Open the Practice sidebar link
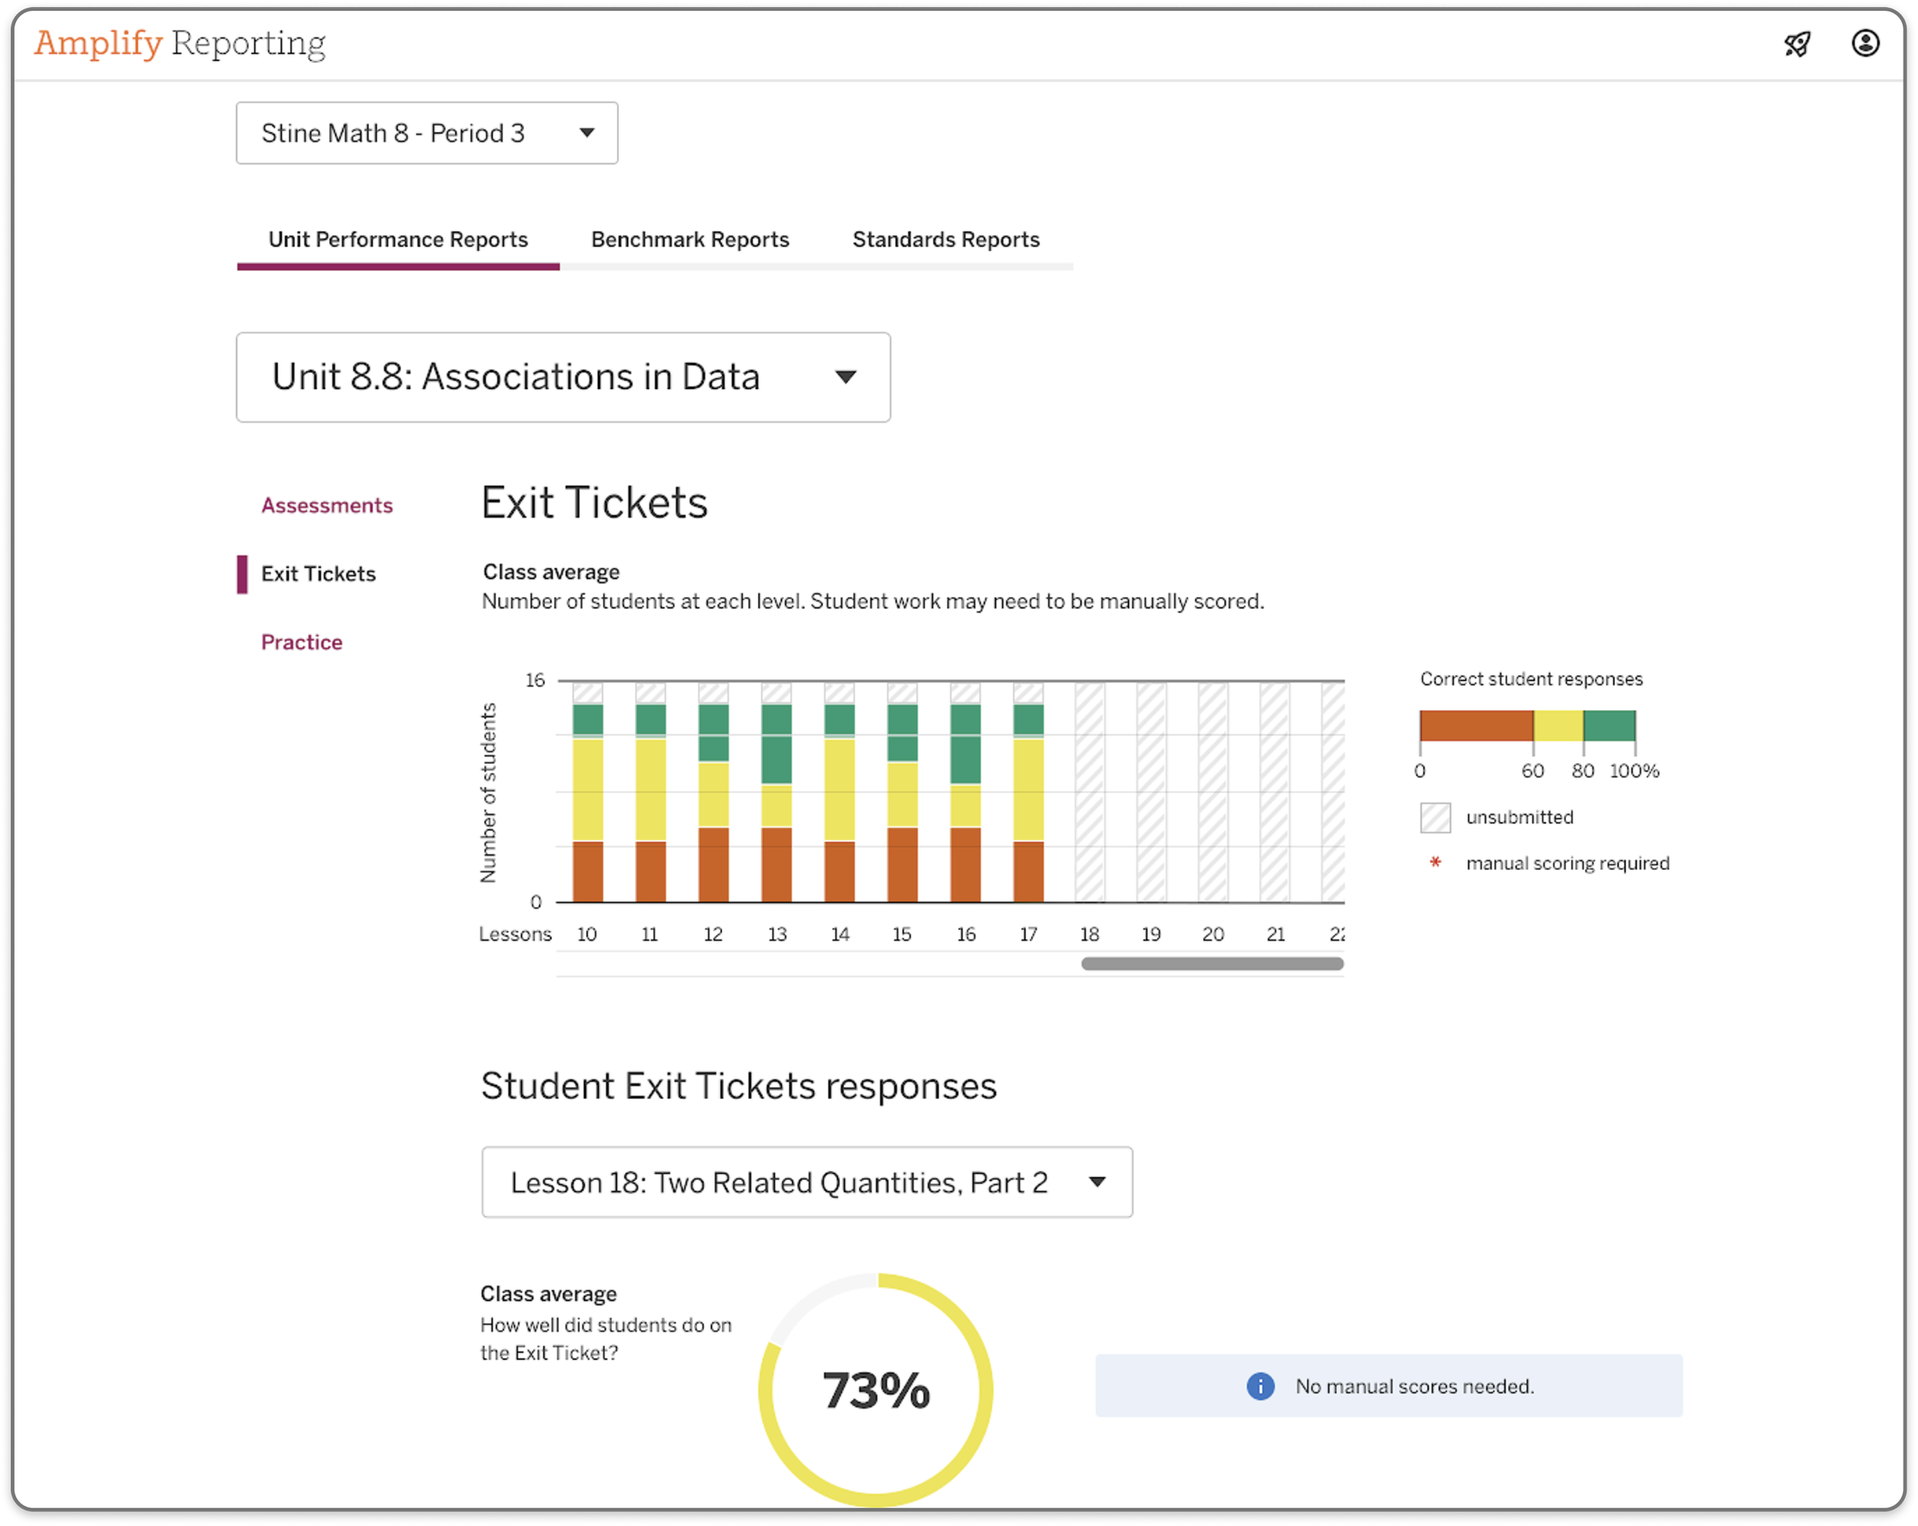Image resolution: width=1918 pixels, height=1526 pixels. [302, 642]
